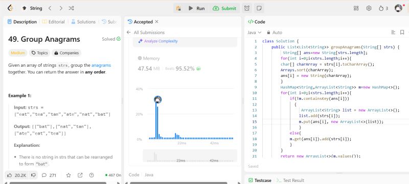Go to the previous problem arrow
The image size is (409, 184).
(50, 8)
